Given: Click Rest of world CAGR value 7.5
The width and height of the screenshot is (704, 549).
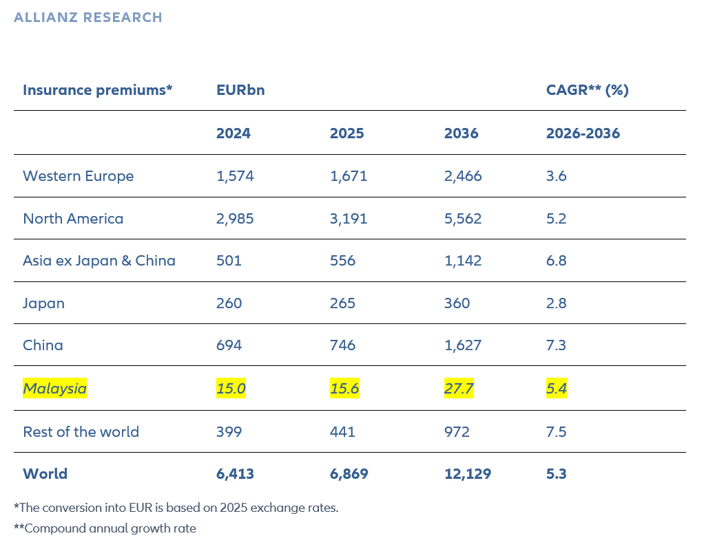Looking at the screenshot, I should [557, 432].
